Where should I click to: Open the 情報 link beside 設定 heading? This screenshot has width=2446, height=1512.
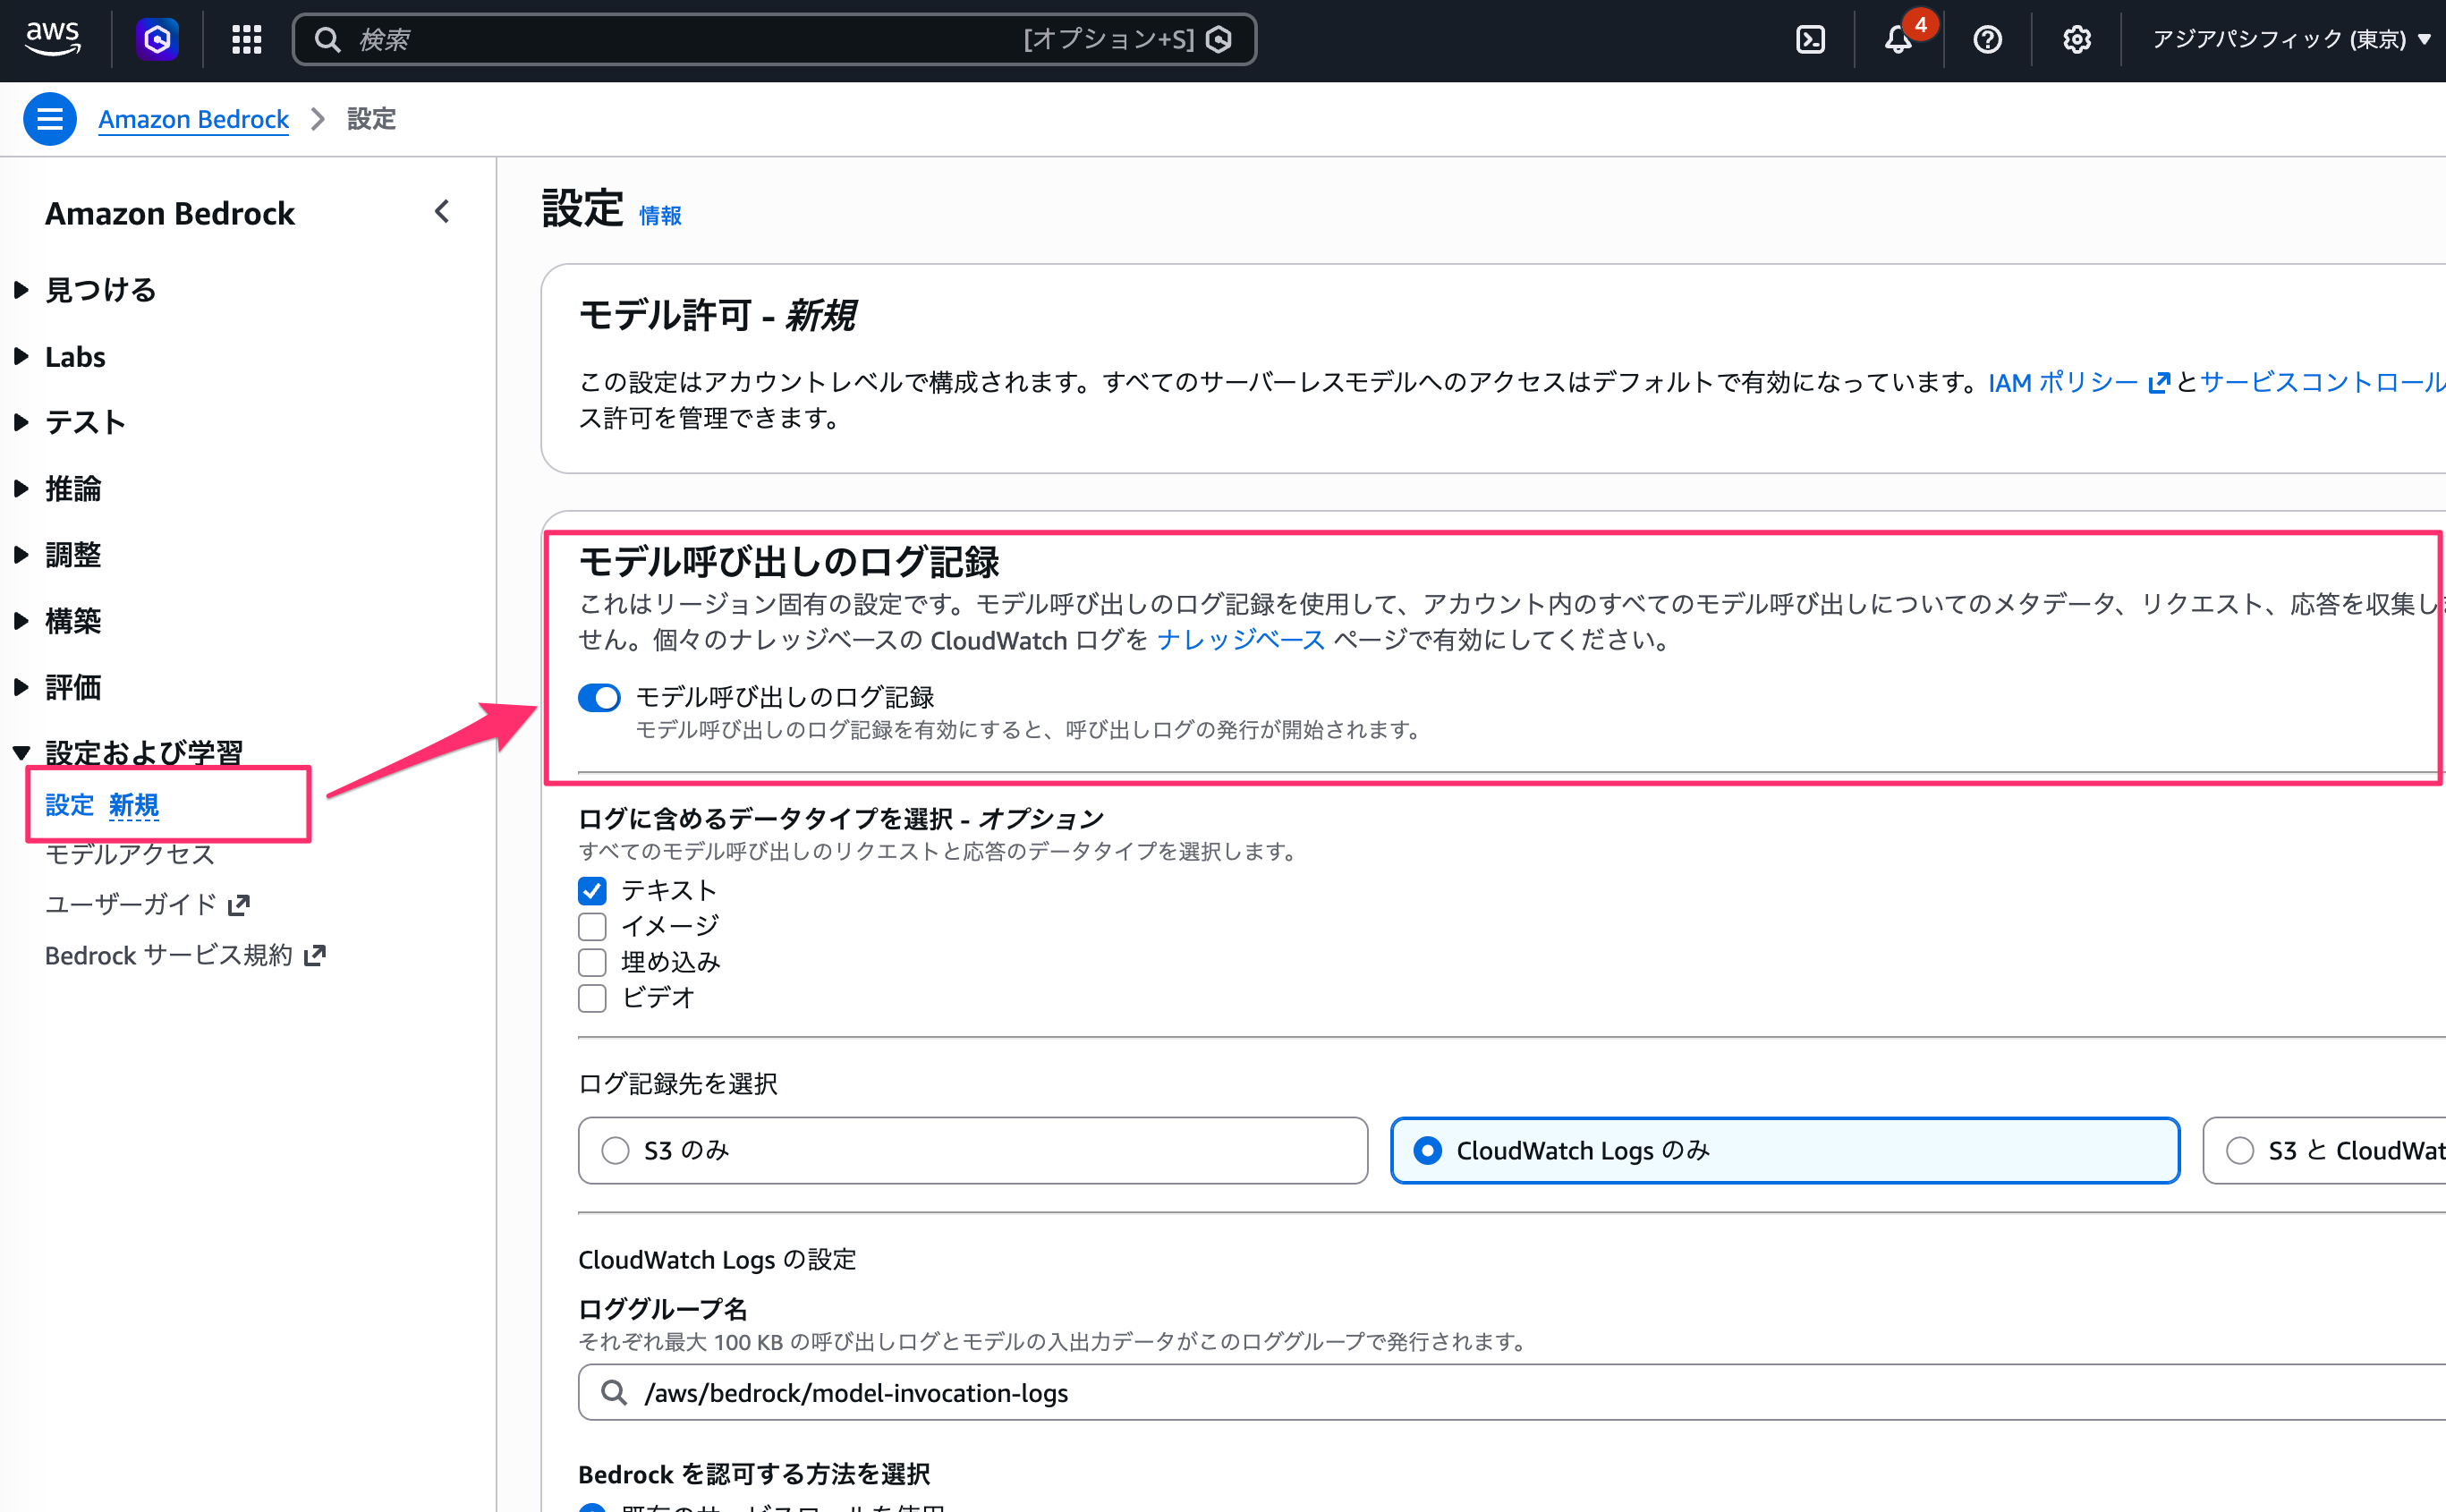point(660,215)
